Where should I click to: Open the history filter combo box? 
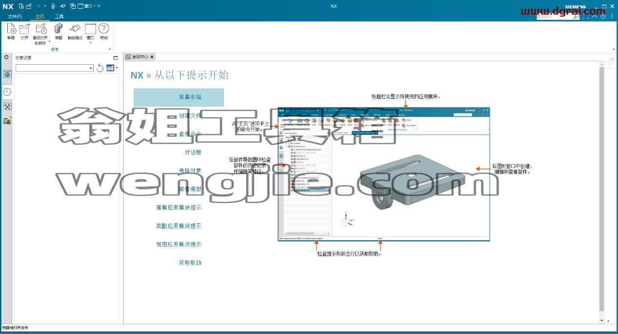[x=54, y=68]
